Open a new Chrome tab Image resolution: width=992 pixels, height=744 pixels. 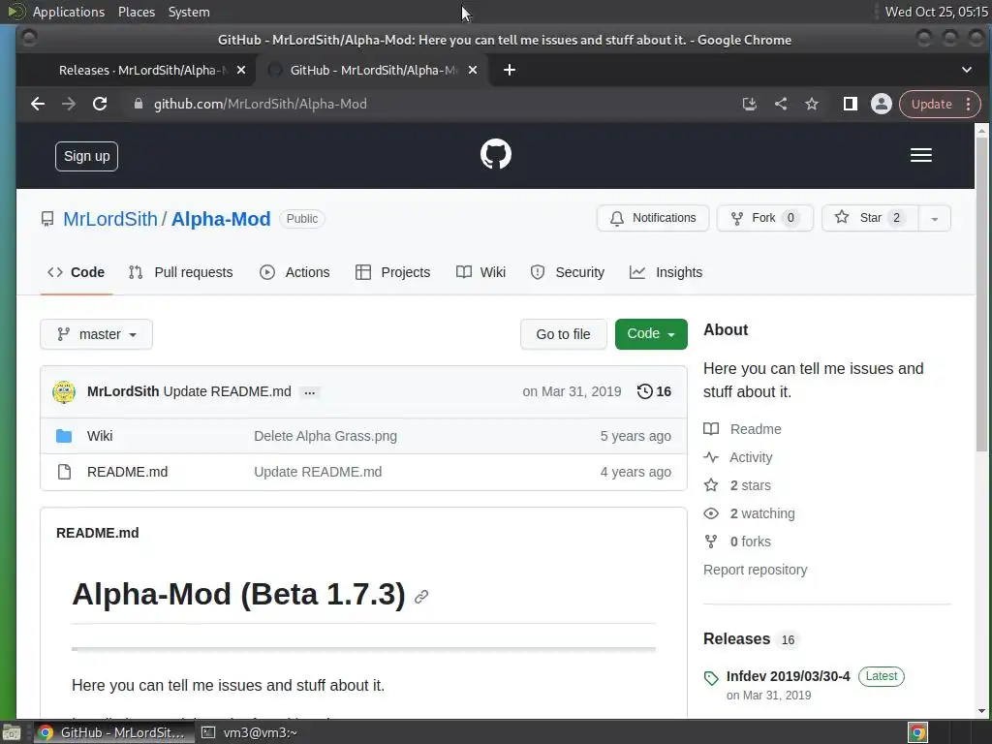pyautogui.click(x=510, y=70)
